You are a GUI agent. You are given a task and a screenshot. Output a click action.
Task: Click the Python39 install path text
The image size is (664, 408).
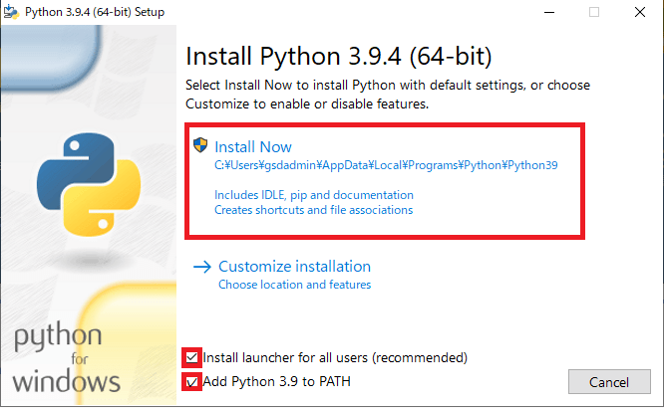point(386,165)
